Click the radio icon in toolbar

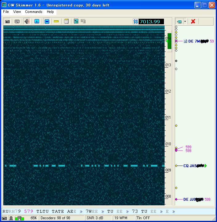(x=7, y=21)
